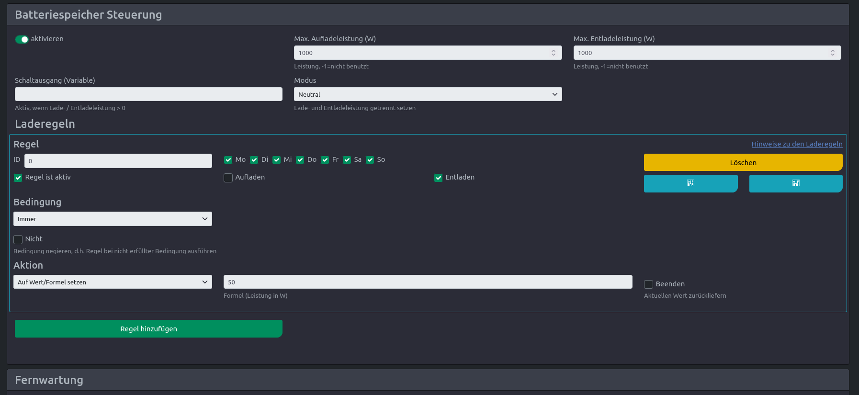Click the 'Aktuellen Wert zurückliefern' hint text

[685, 296]
